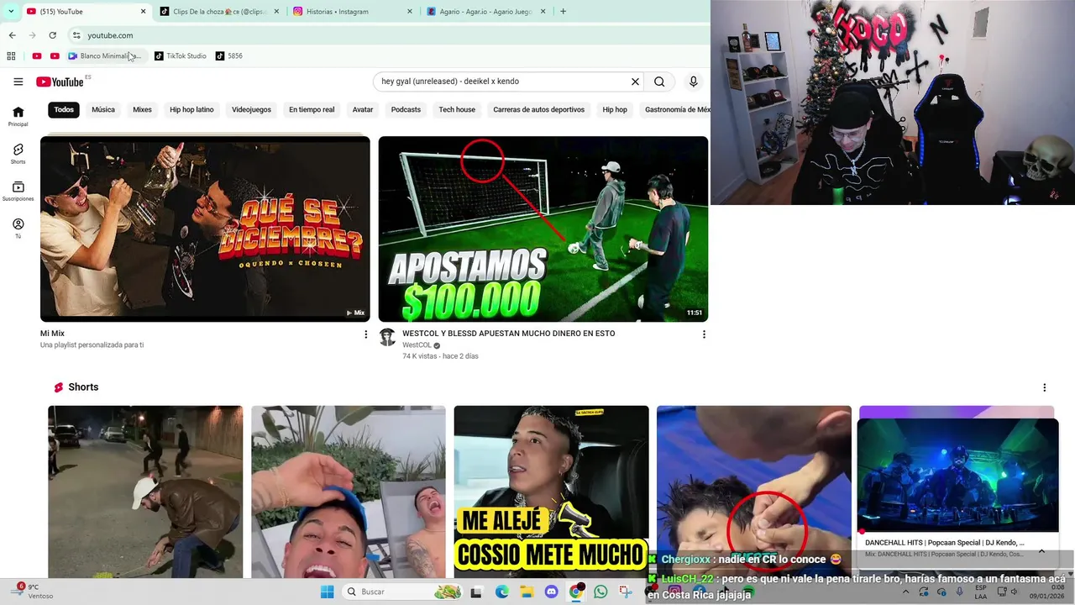
Task: Expand the mini player chevron
Action: [1041, 551]
